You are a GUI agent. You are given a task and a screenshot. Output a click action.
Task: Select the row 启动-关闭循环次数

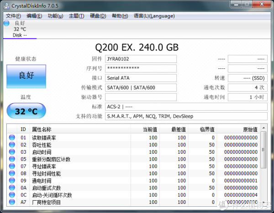coord(134,195)
